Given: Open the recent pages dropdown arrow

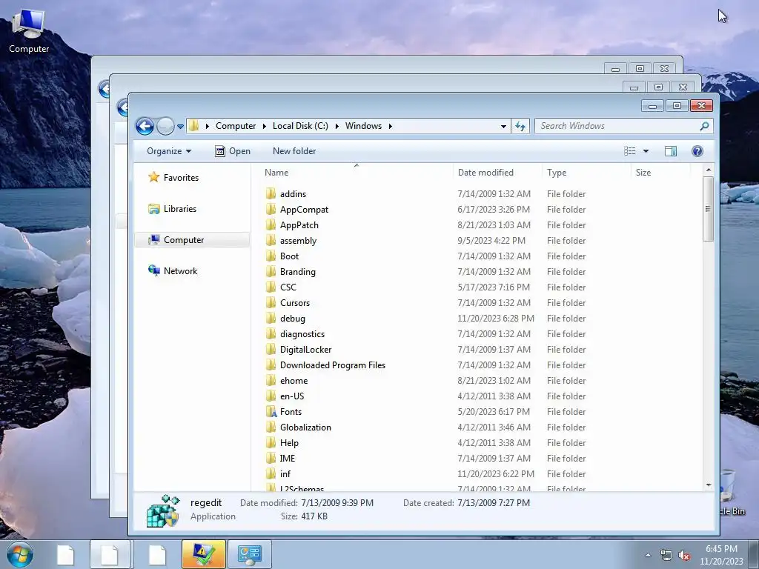Looking at the screenshot, I should tap(180, 127).
